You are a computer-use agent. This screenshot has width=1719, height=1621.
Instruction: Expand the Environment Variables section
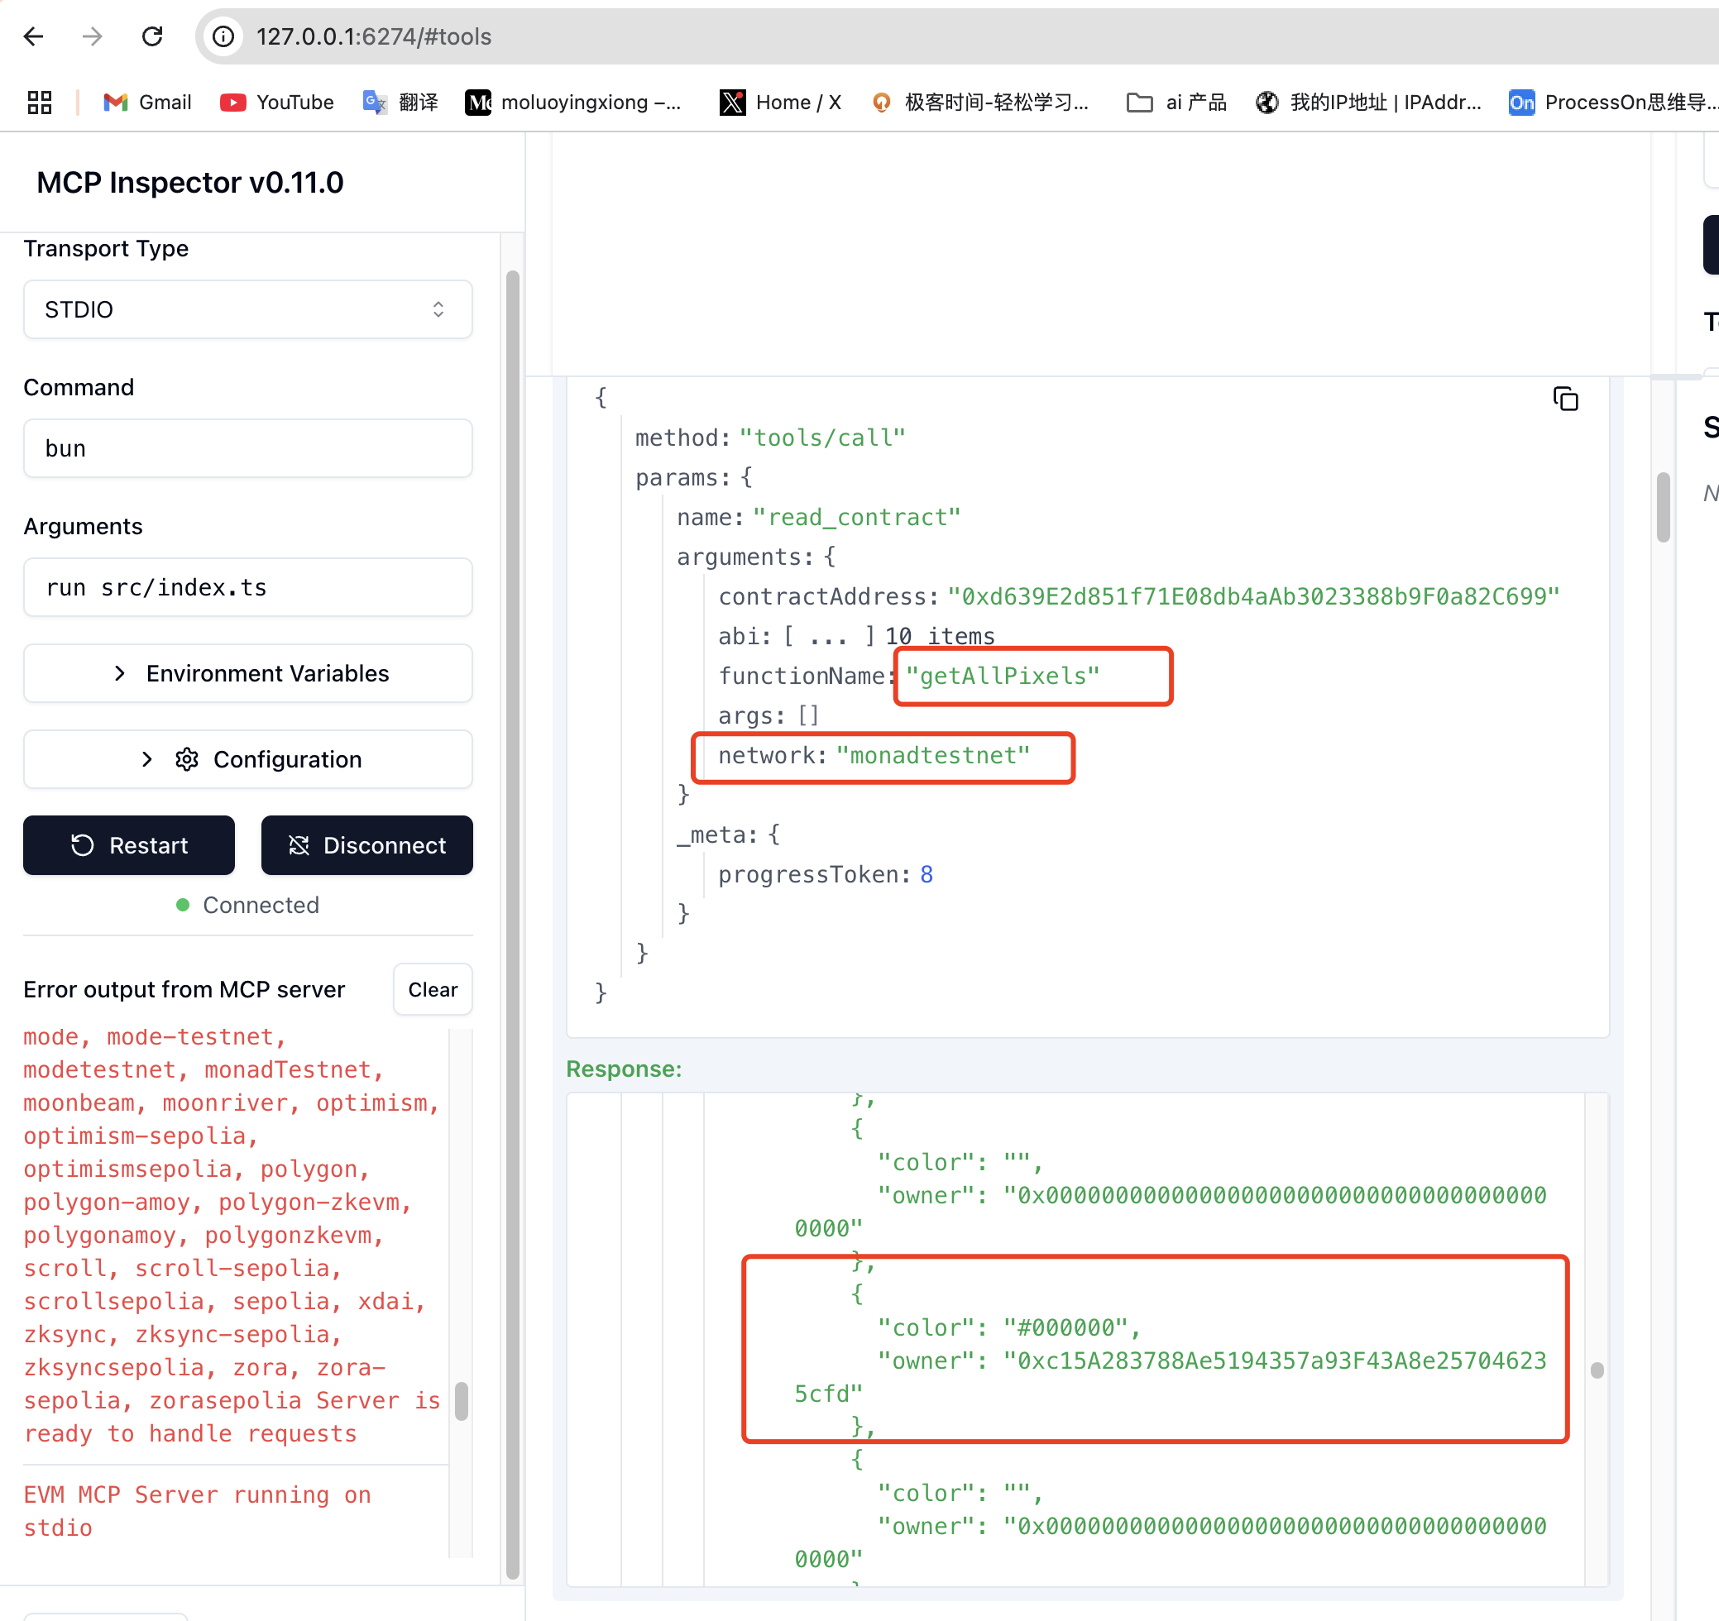248,673
